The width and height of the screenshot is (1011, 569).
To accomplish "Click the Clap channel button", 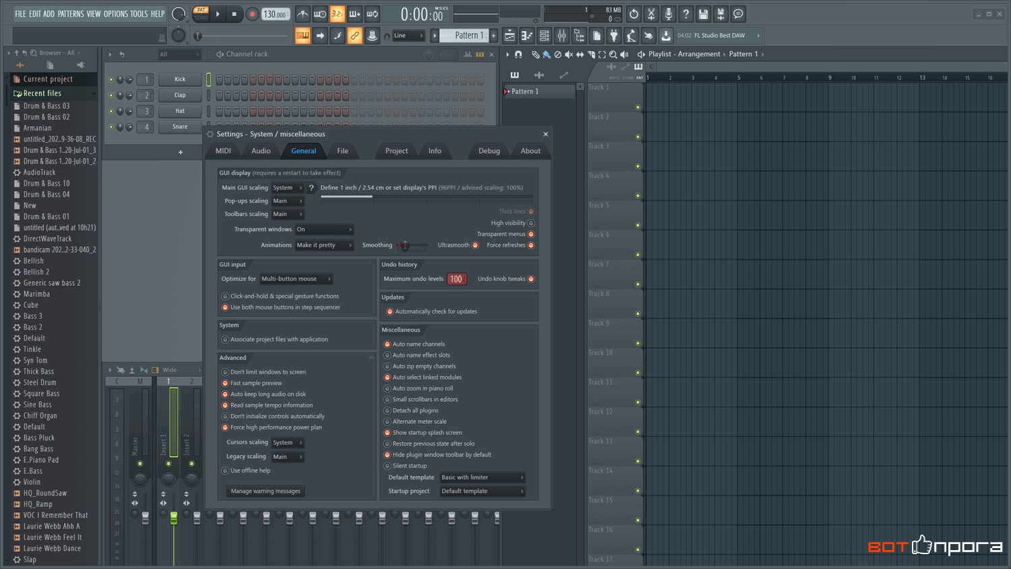I will point(180,95).
